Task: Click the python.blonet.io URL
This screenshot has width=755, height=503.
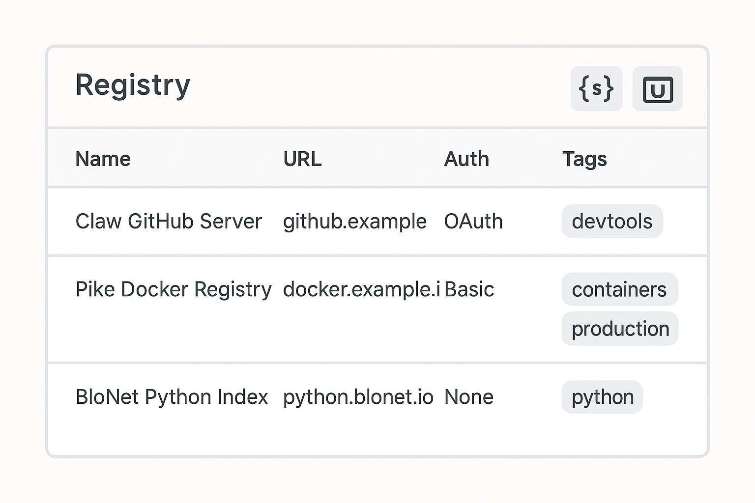Action: click(x=358, y=397)
